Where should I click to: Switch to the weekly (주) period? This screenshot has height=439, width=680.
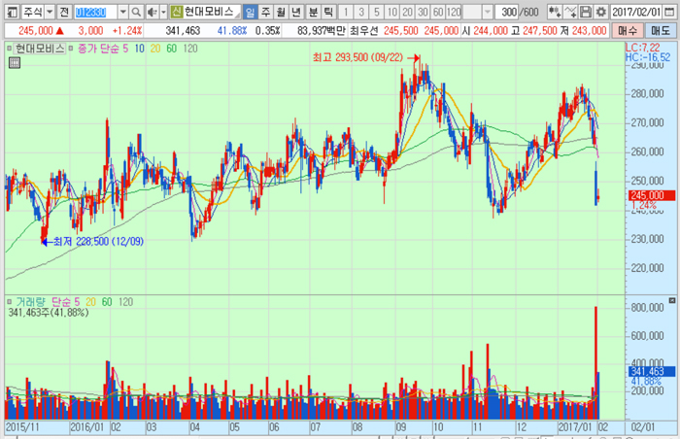click(266, 12)
